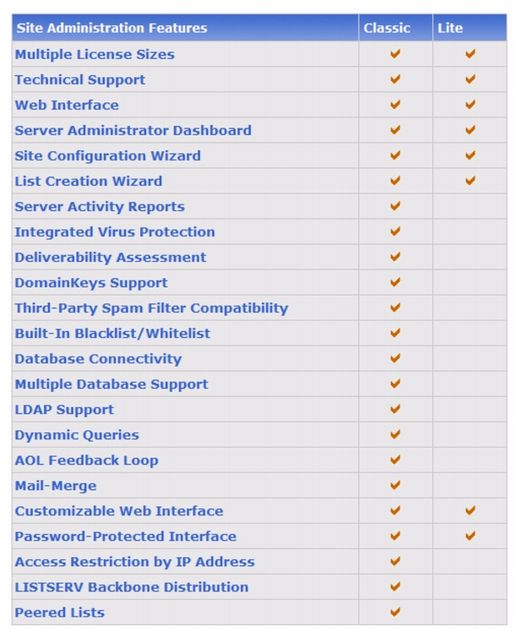Click Lite checkmark for Technical Support
521x637 pixels.
tap(470, 79)
